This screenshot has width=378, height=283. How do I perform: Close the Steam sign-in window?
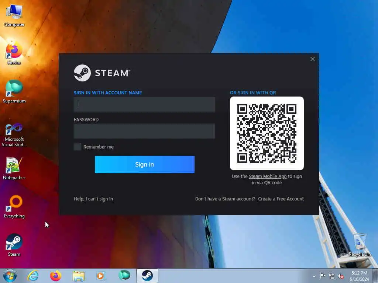tap(312, 59)
